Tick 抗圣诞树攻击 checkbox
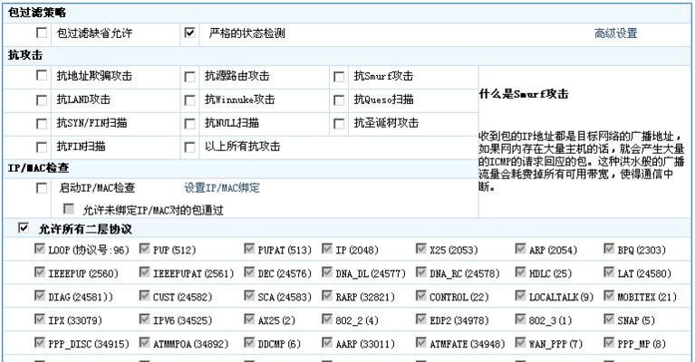Screen dimensions: 695x362 (339, 124)
